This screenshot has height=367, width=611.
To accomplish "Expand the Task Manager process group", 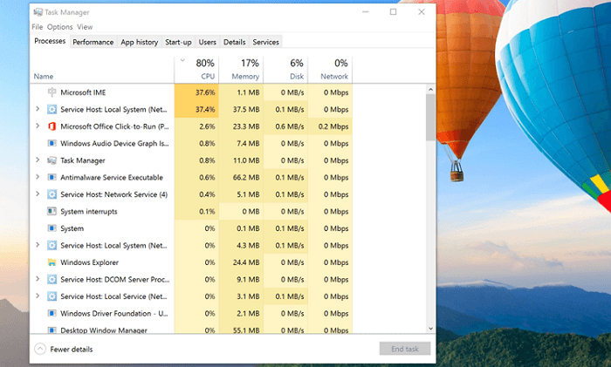I will (x=38, y=160).
